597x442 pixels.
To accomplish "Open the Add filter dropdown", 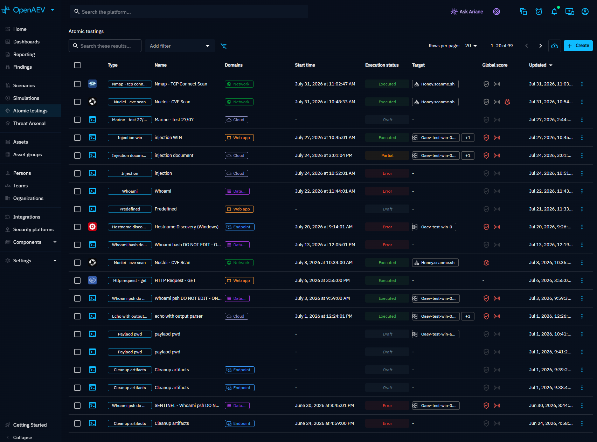I will pos(180,46).
